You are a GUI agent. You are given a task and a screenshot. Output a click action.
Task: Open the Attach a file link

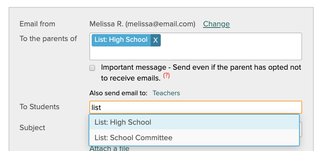coord(109,149)
